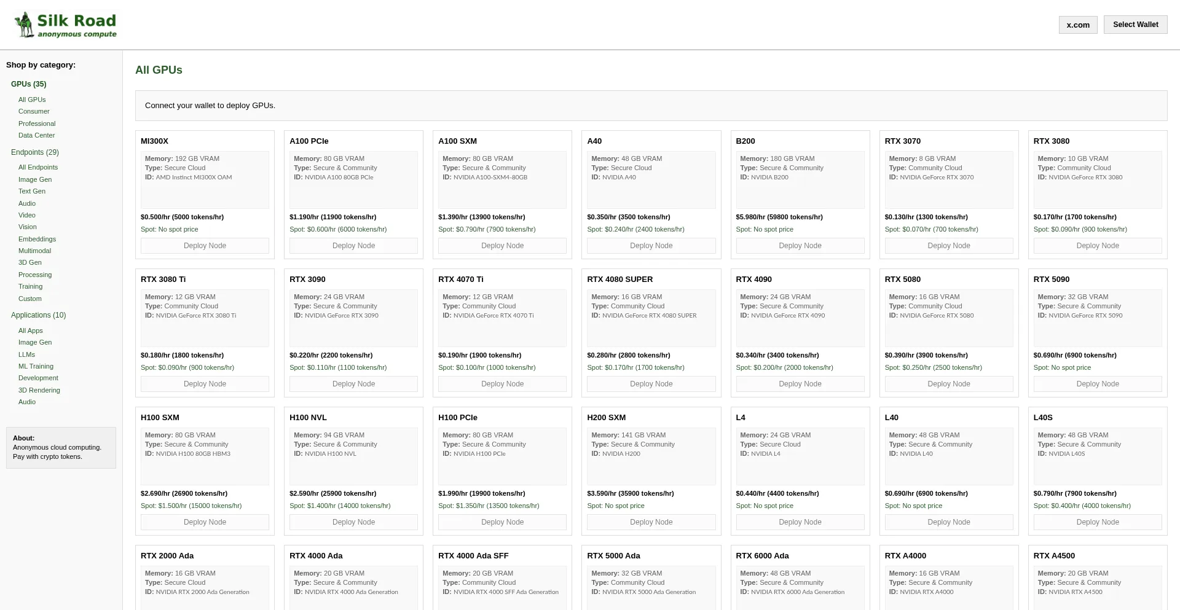Image resolution: width=1180 pixels, height=610 pixels.
Task: Expand the Applications (10) category
Action: click(38, 315)
